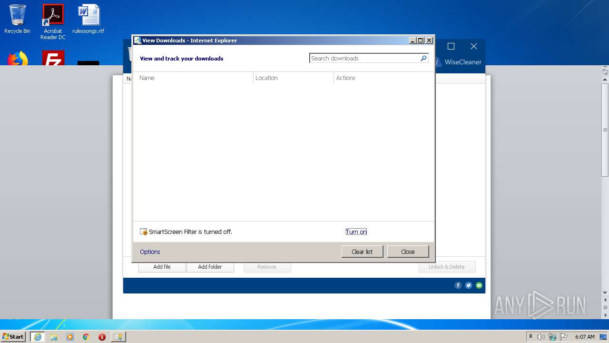Click the email icon in WiseCleaner footer
609x343 pixels.
pyautogui.click(x=479, y=285)
